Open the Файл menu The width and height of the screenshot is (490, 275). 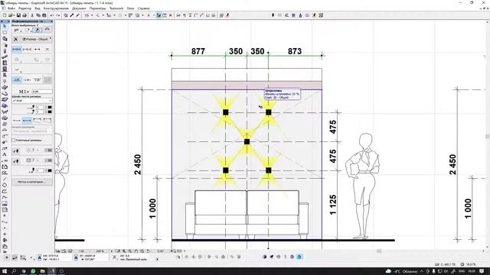(11, 8)
